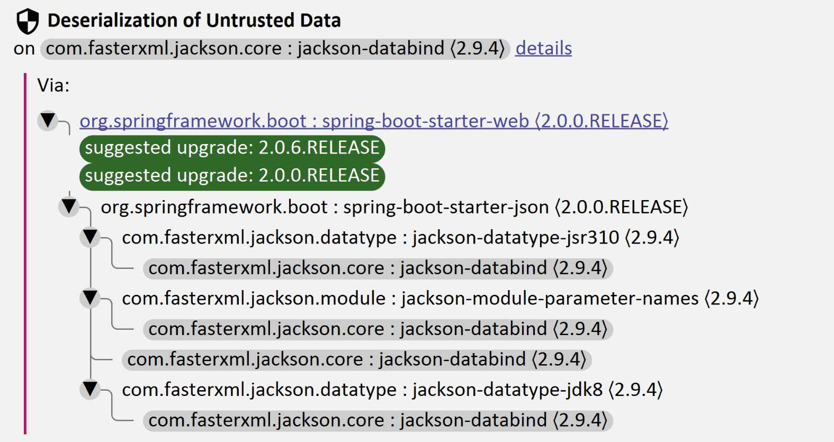This screenshot has width=834, height=442.
Task: Select the jackson-module-parameter-names tree entry
Action: 440,299
